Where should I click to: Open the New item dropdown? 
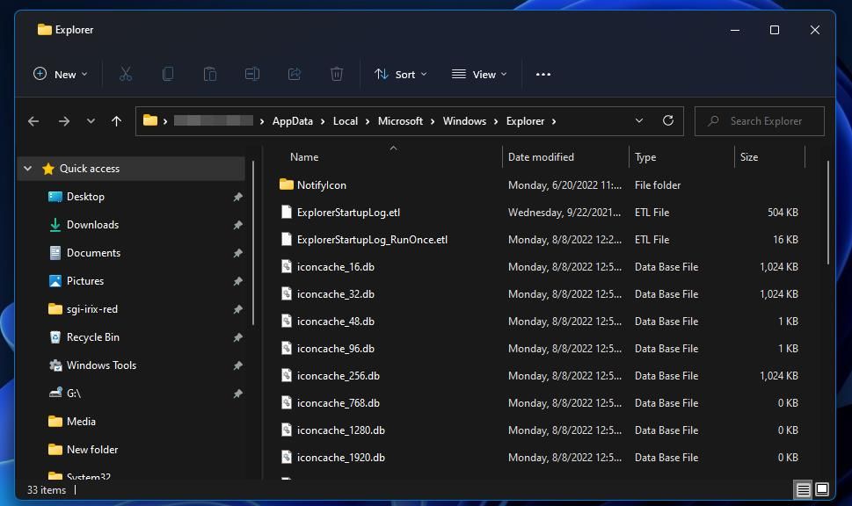point(61,75)
